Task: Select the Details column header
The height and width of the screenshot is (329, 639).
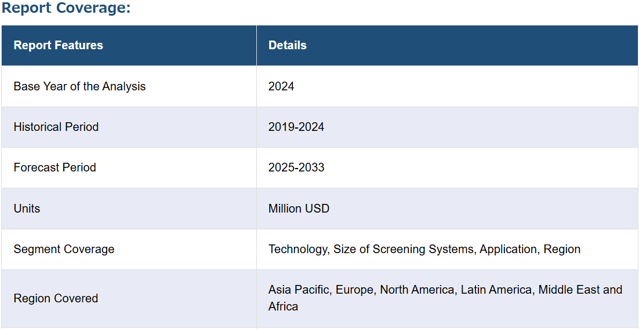Action: point(287,45)
